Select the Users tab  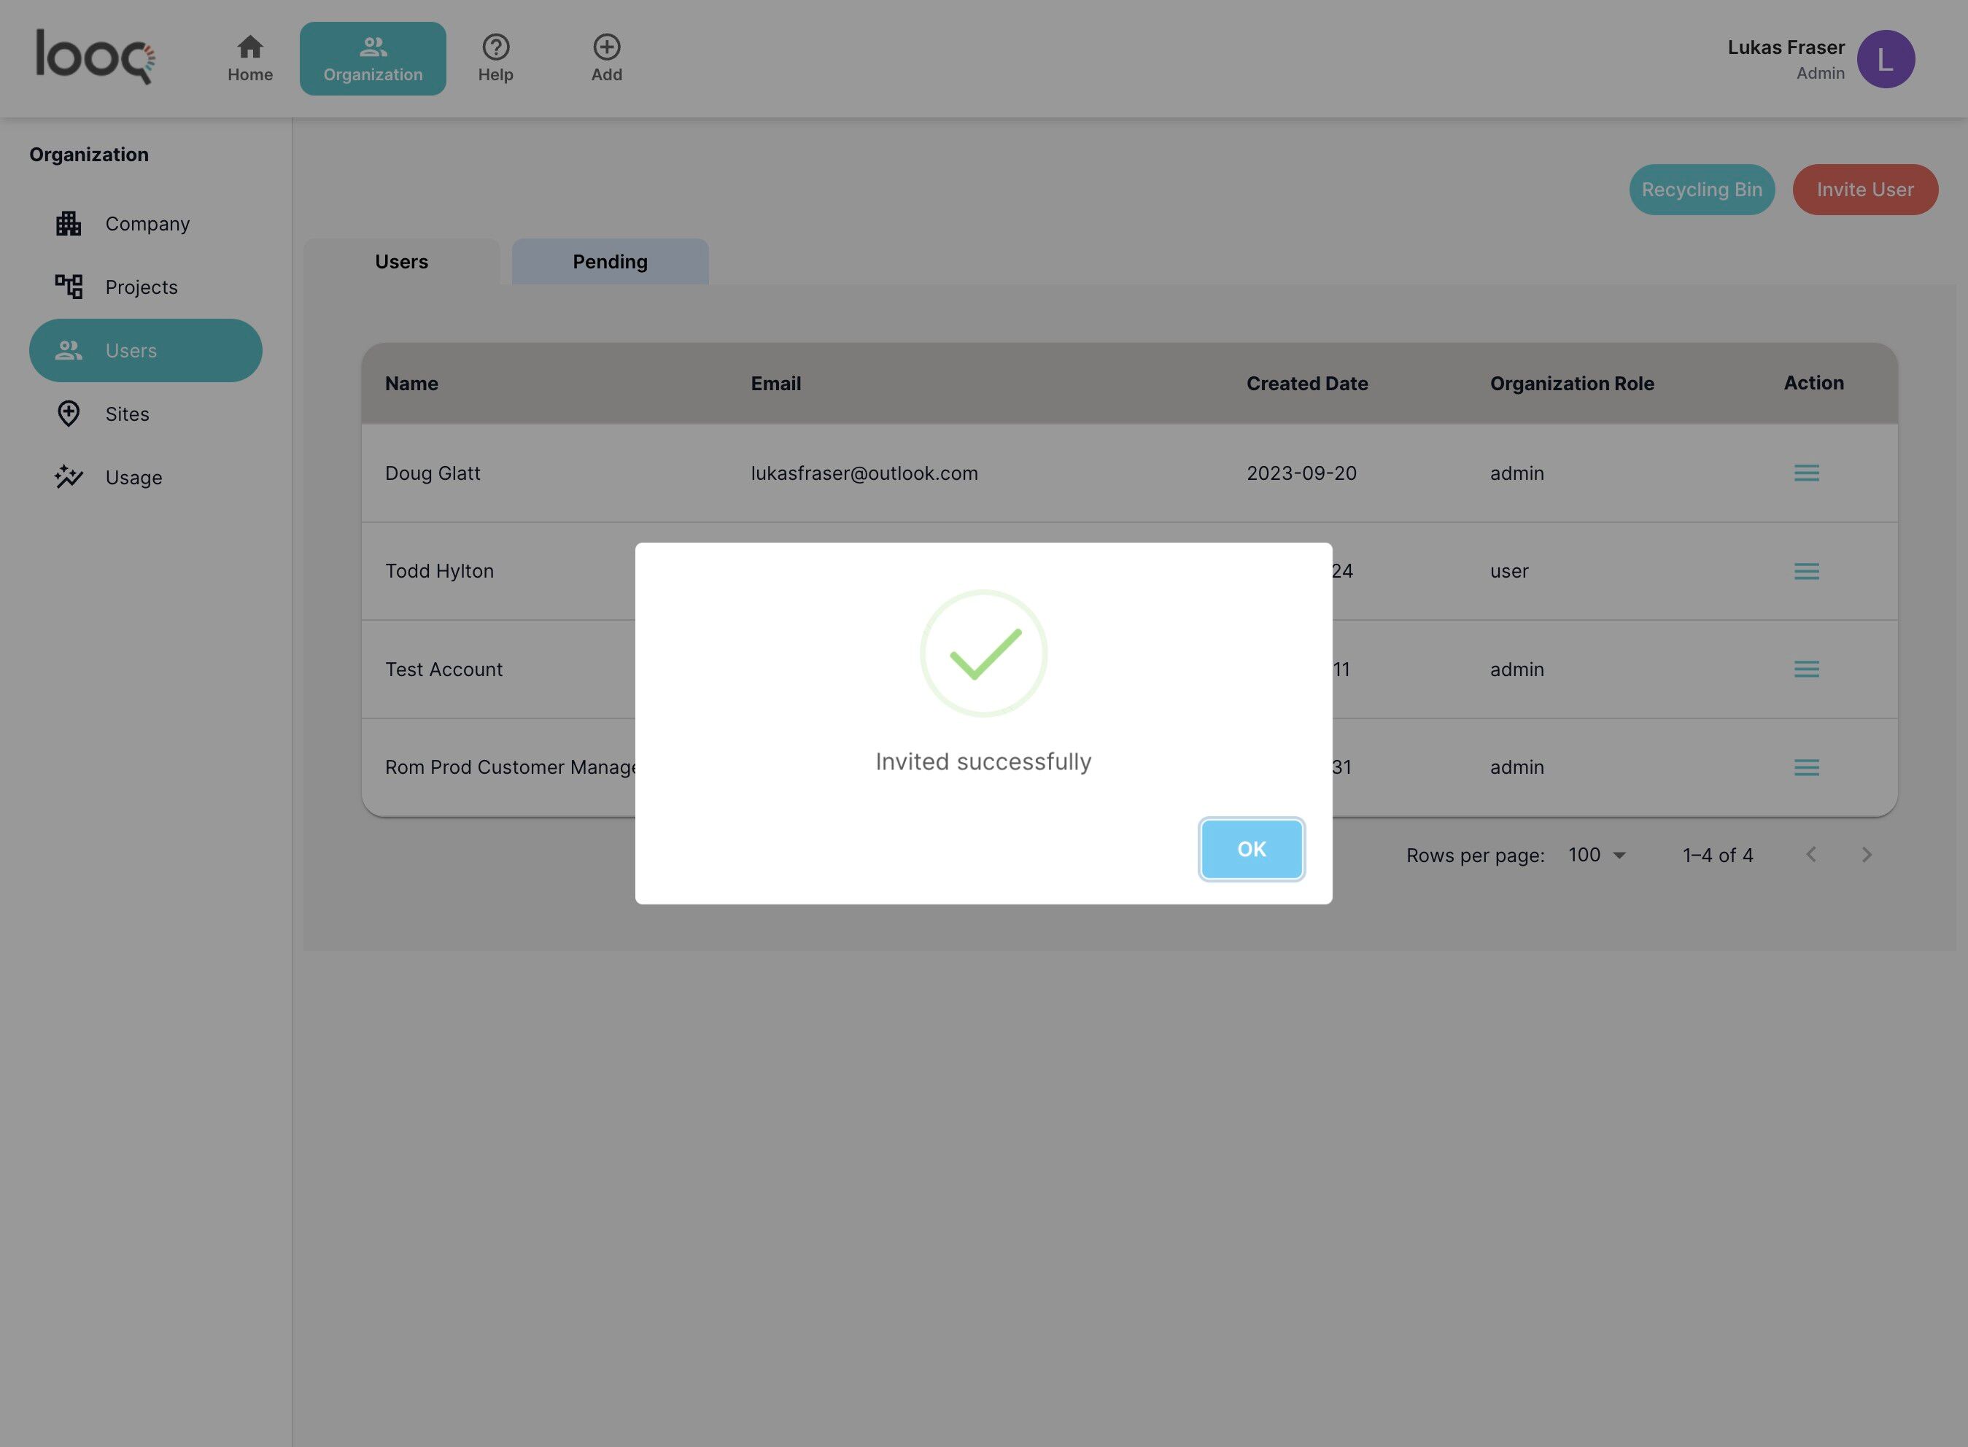click(x=401, y=262)
